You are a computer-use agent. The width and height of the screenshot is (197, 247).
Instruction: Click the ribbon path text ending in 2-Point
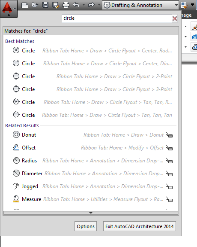114,76
